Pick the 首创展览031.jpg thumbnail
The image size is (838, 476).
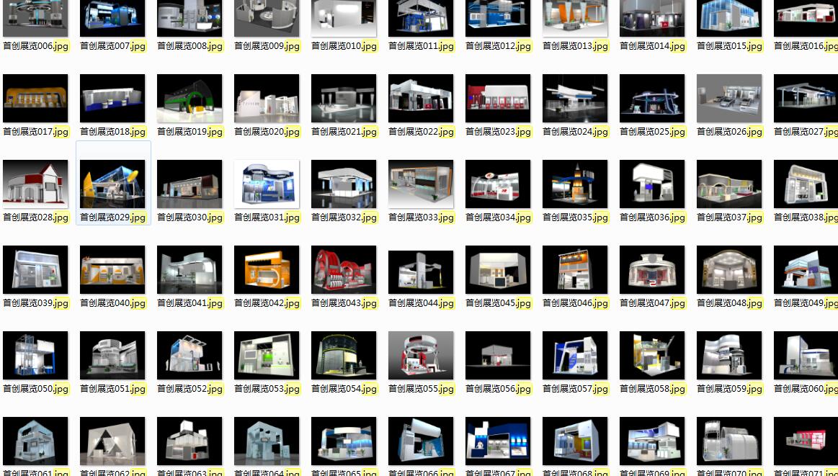point(267,184)
